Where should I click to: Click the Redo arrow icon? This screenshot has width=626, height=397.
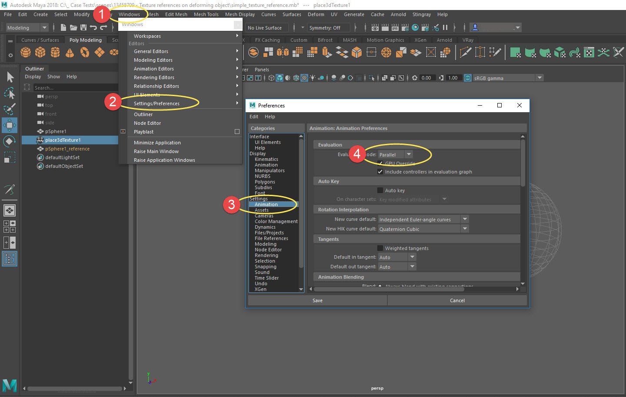[103, 27]
